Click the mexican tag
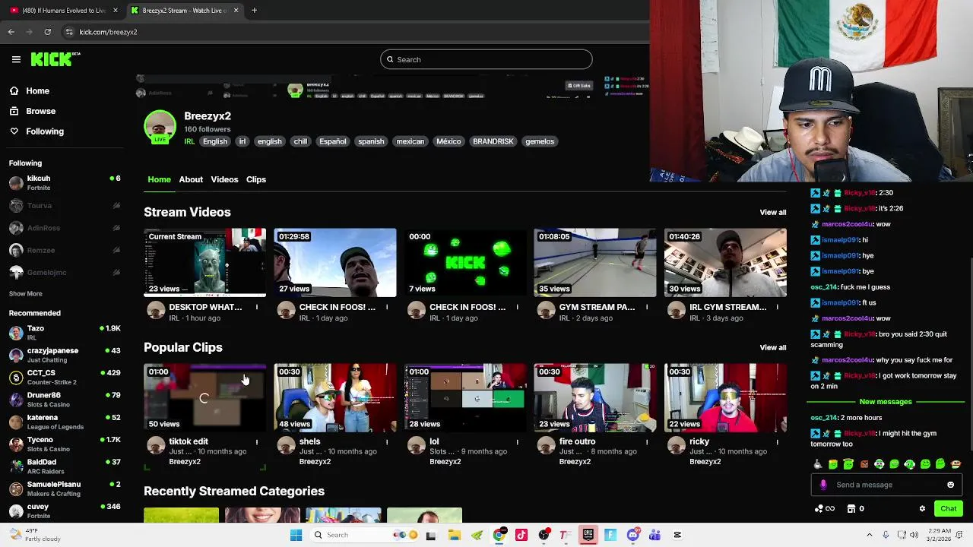The height and width of the screenshot is (547, 973). click(x=410, y=141)
